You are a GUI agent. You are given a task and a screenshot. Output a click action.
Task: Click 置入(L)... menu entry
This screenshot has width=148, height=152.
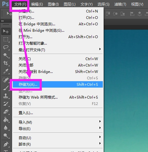[58, 113]
